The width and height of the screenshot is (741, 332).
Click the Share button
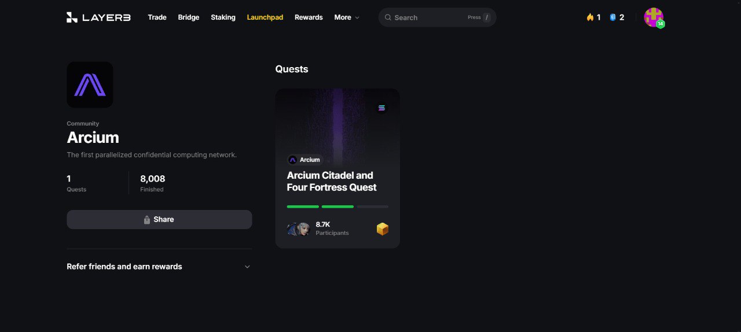pyautogui.click(x=159, y=219)
